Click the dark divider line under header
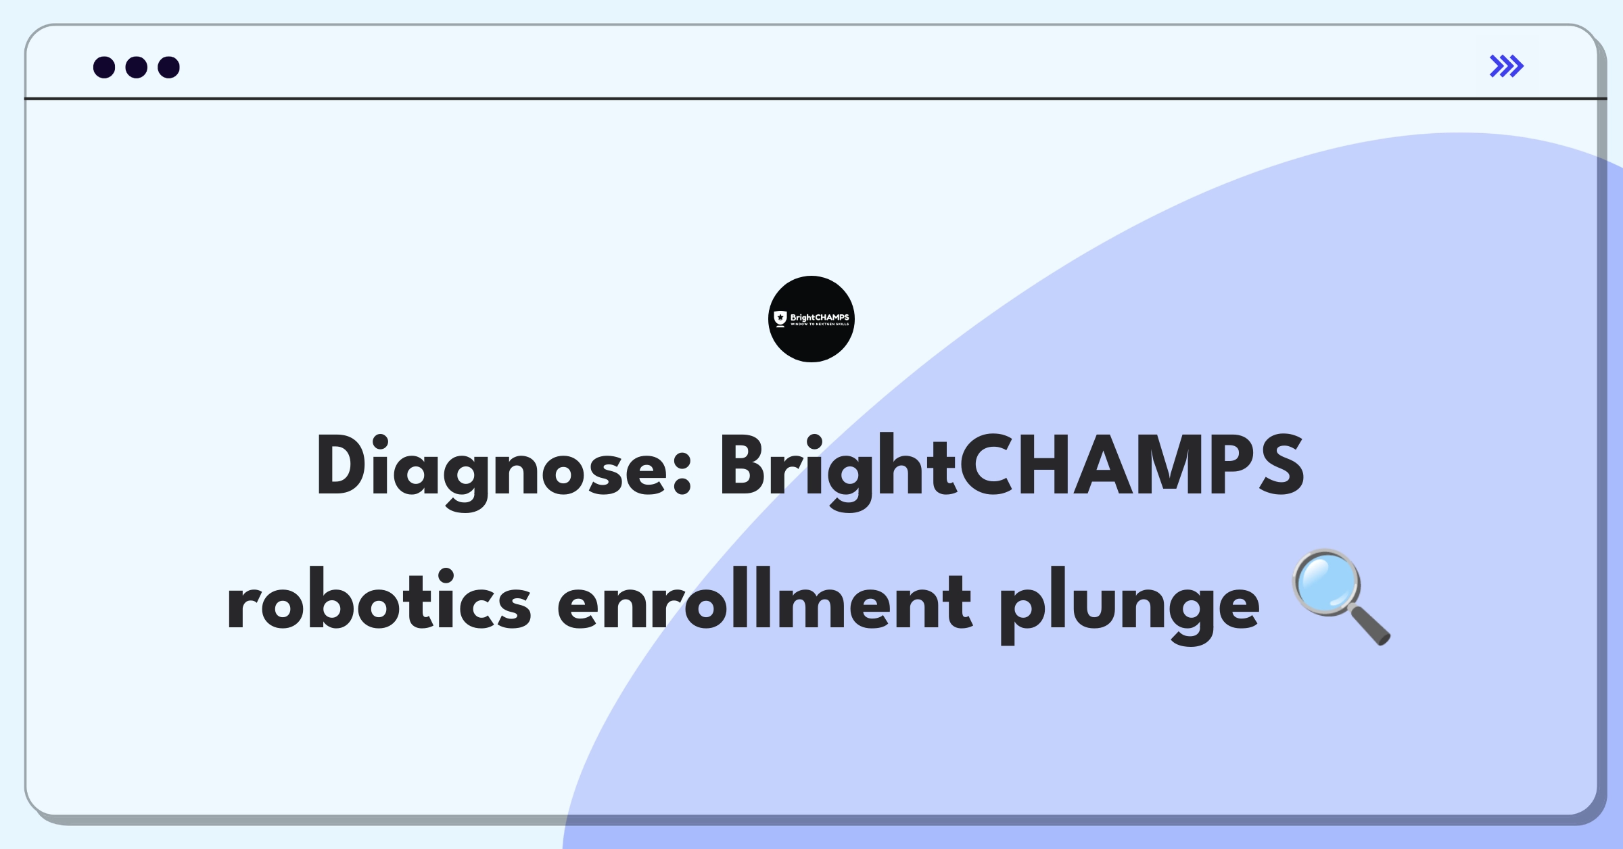This screenshot has height=849, width=1623. 816,99
